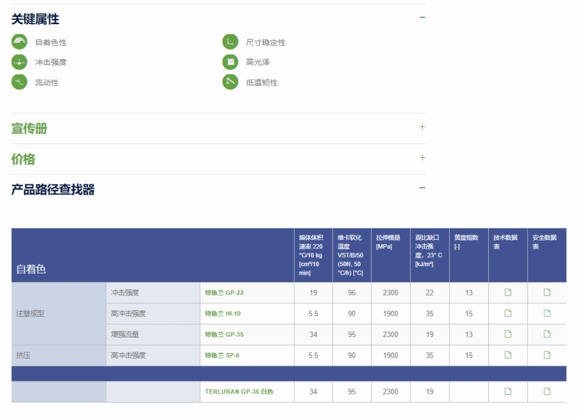Click the 价格 heading

coord(23,159)
